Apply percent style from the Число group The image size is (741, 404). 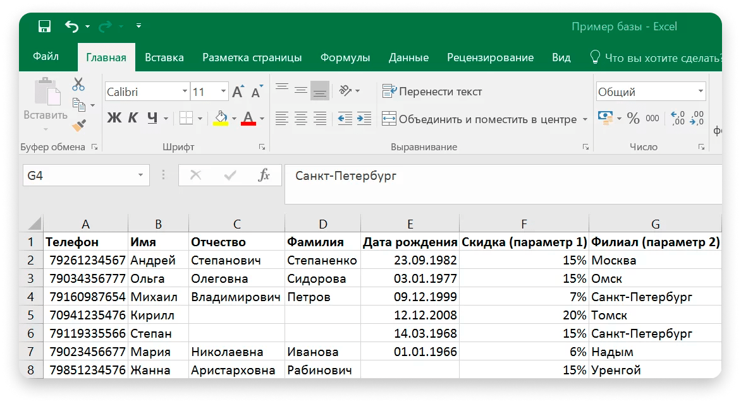point(634,119)
